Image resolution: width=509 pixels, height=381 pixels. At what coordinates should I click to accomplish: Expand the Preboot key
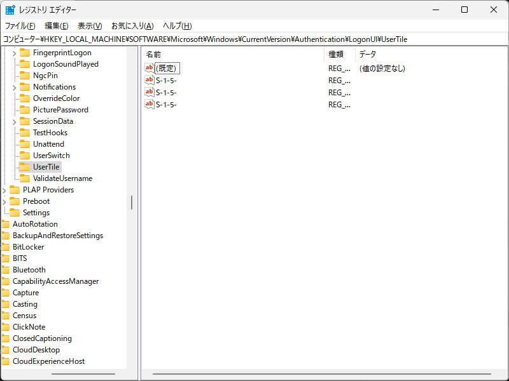tap(4, 201)
